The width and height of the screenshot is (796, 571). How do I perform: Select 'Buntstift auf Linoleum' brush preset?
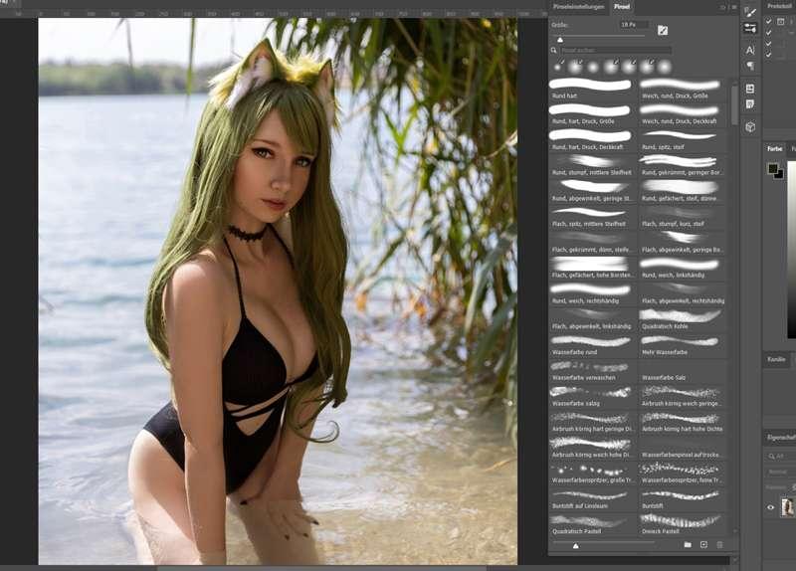pyautogui.click(x=591, y=499)
